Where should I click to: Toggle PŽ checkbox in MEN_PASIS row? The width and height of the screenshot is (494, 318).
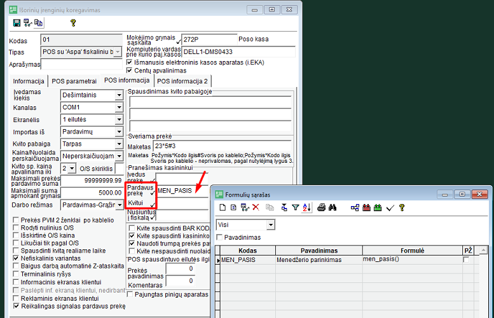(x=466, y=259)
